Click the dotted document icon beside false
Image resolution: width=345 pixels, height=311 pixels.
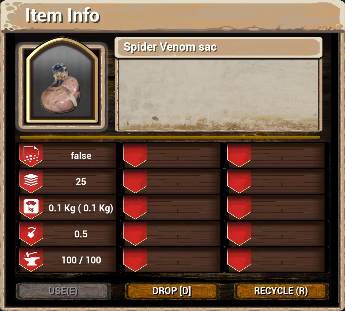31,154
